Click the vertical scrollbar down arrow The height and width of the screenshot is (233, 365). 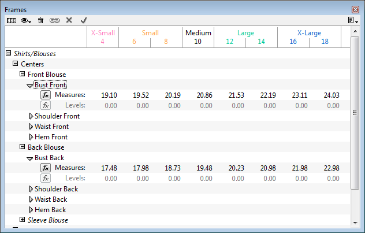pos(355,222)
